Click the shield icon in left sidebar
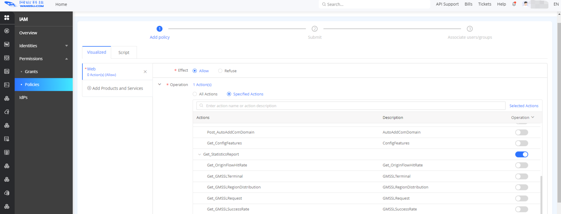 click(x=7, y=58)
